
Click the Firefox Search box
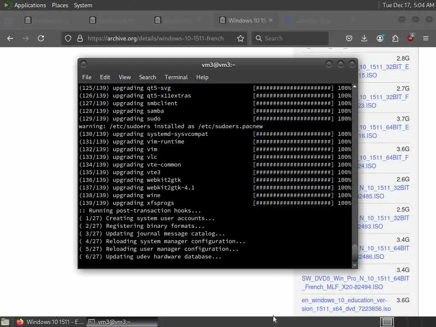tap(290, 38)
